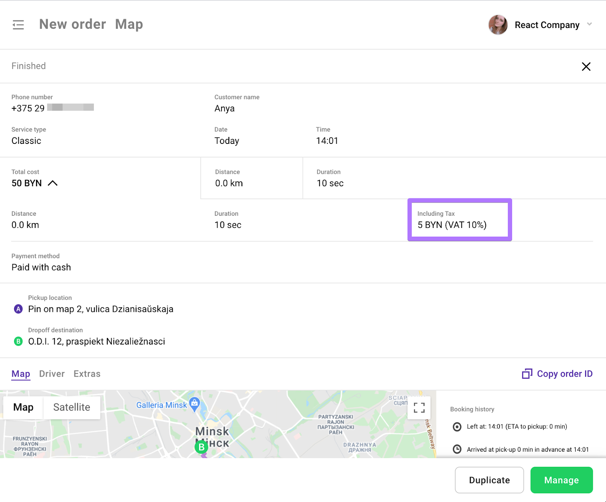
Task: Go to New order page
Action: click(73, 24)
